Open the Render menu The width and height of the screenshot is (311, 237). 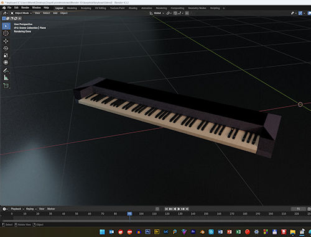(25, 7)
